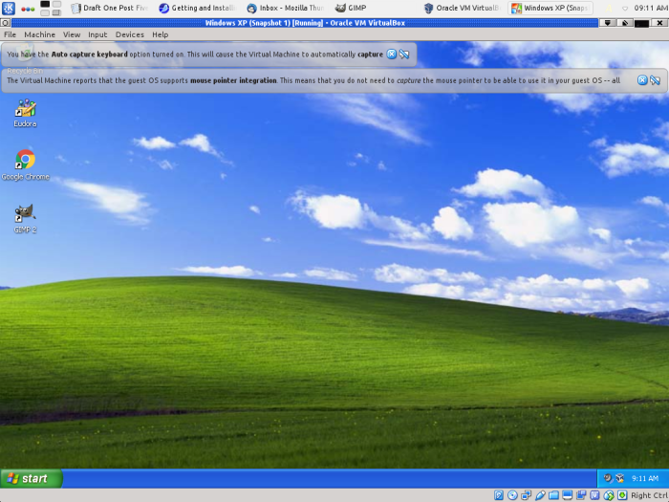Open the GIMP 2 desktop shortcut
This screenshot has height=502, width=669.
pyautogui.click(x=25, y=219)
